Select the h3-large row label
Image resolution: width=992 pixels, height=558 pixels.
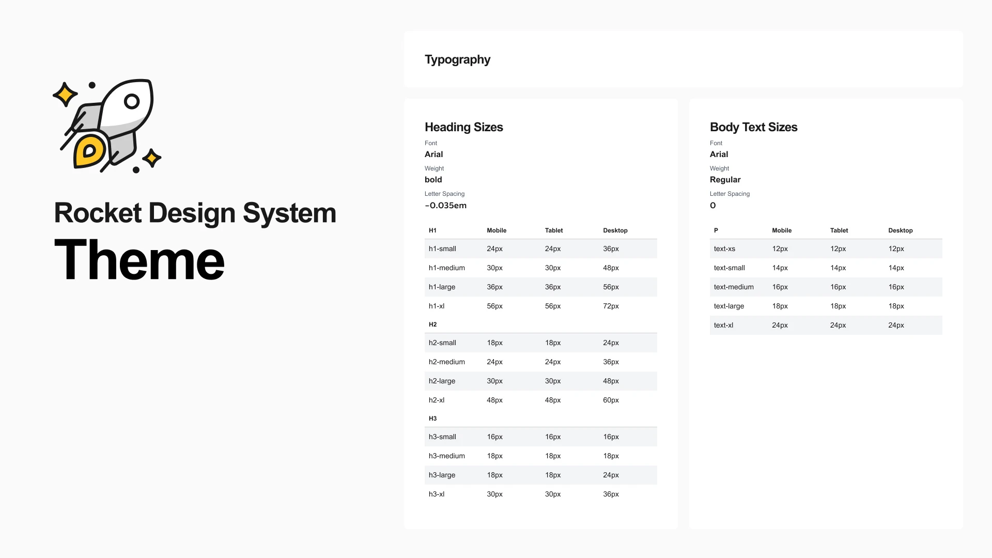click(x=442, y=475)
